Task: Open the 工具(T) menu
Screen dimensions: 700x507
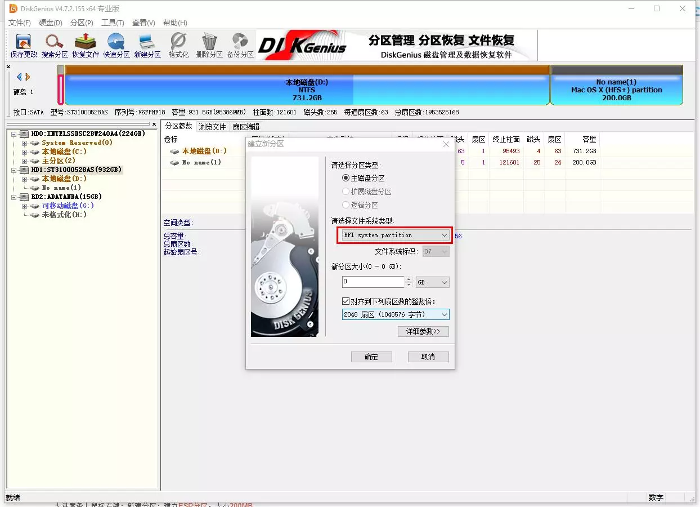Action: [113, 23]
